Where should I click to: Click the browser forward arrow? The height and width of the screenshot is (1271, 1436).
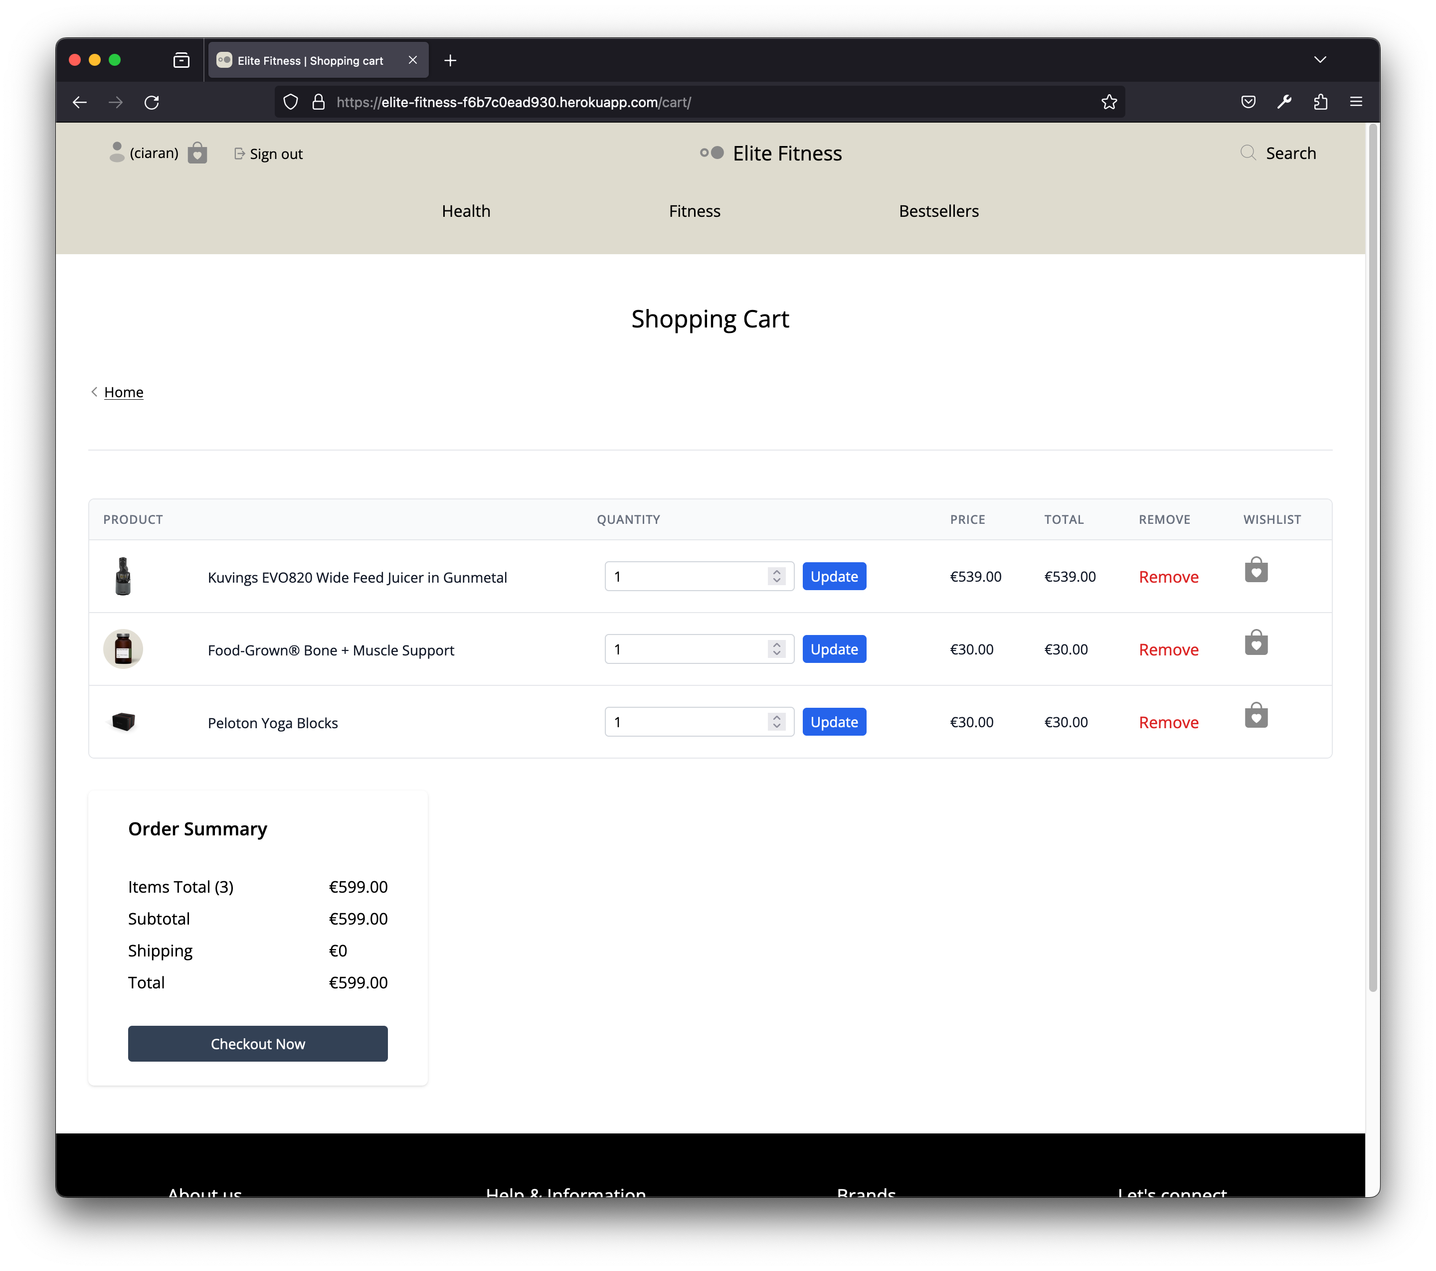click(115, 103)
